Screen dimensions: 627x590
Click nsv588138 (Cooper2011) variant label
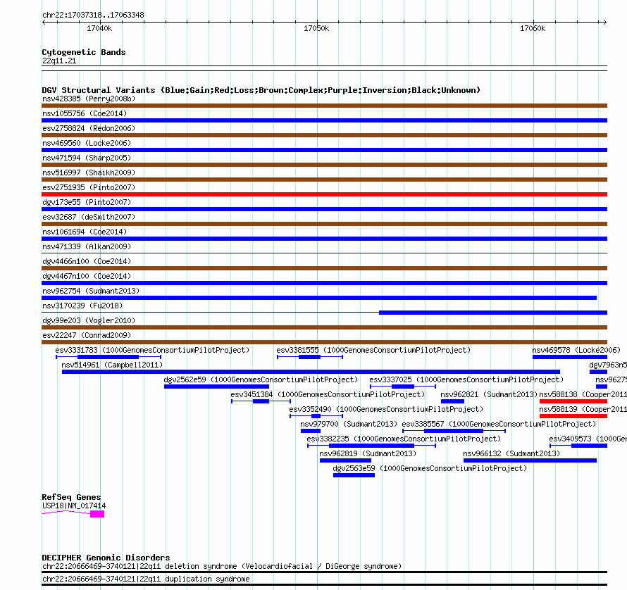pyautogui.click(x=583, y=394)
